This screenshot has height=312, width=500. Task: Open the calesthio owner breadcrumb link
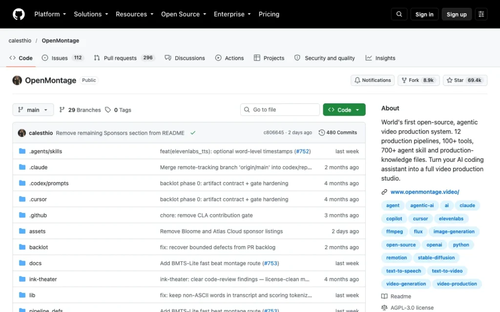[20, 41]
